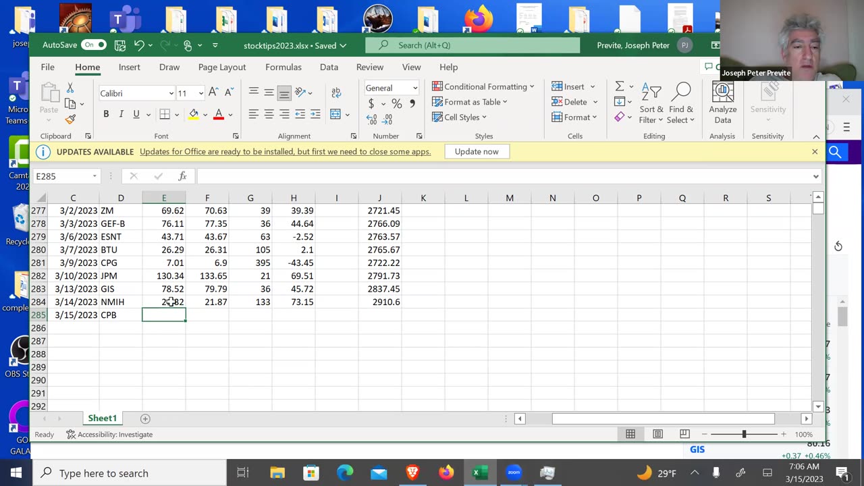Apply the red Font Color

[x=218, y=114]
